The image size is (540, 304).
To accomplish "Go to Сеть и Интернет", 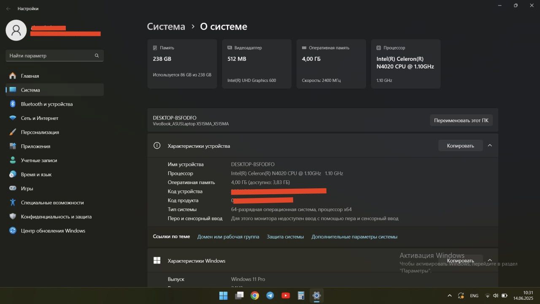I will point(54,118).
